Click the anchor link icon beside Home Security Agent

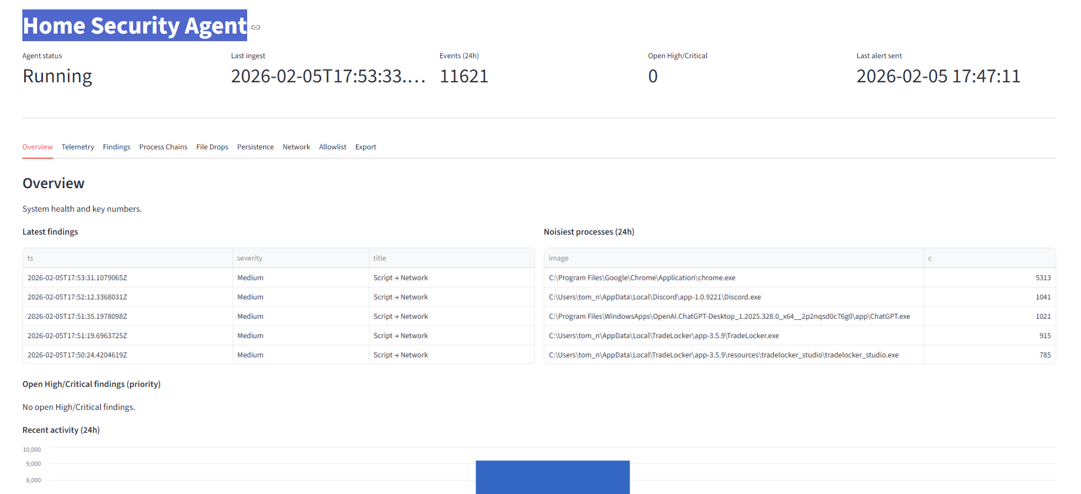tap(255, 27)
